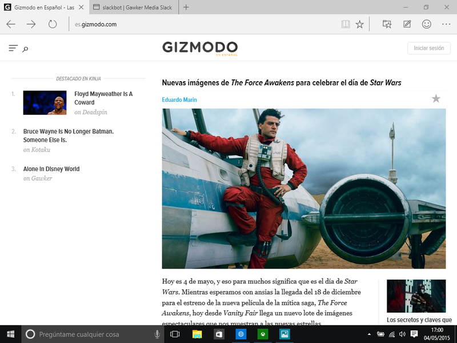Click the Gizmodo site search magnifier

click(25, 49)
